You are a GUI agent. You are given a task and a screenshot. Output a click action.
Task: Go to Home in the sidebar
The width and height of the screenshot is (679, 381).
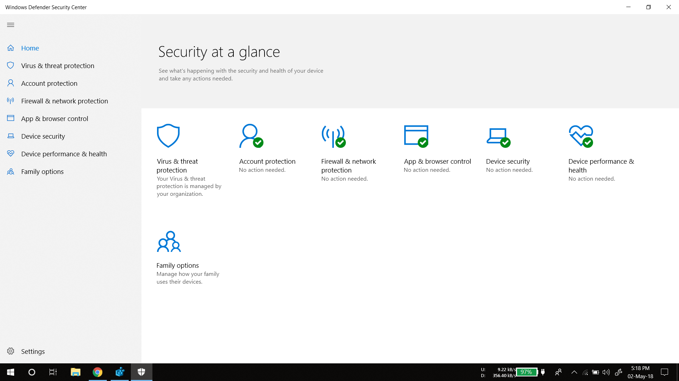click(30, 48)
